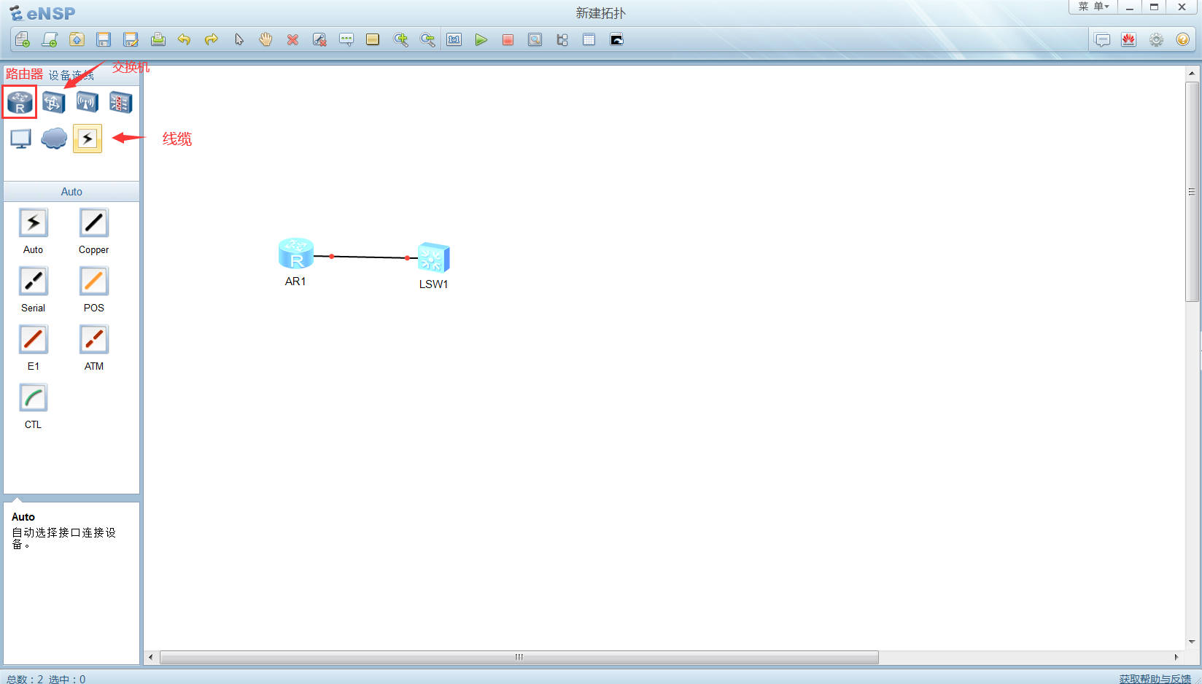Screen dimensions: 1202x684
Task: Open the forum chat bubble icon
Action: tap(1102, 39)
